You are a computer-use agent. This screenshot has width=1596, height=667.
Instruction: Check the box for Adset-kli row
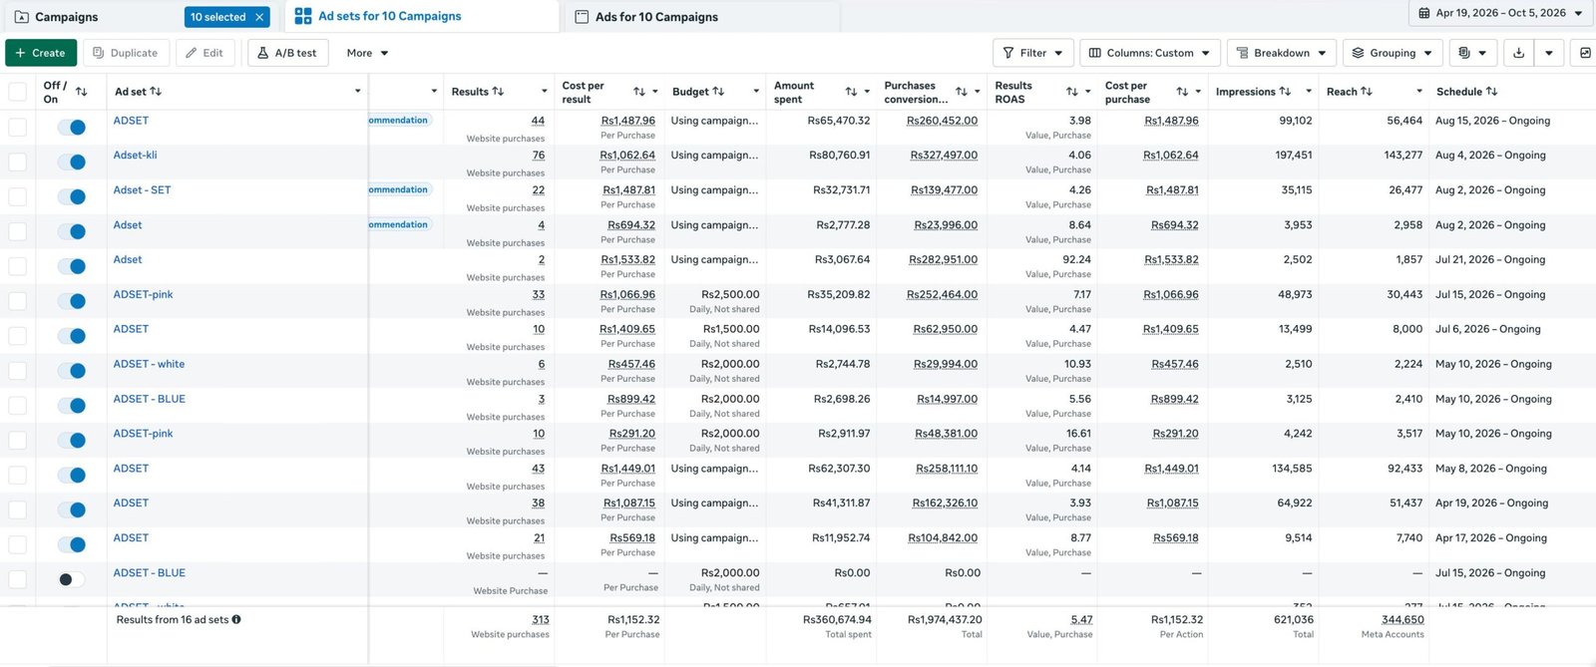coord(17,162)
